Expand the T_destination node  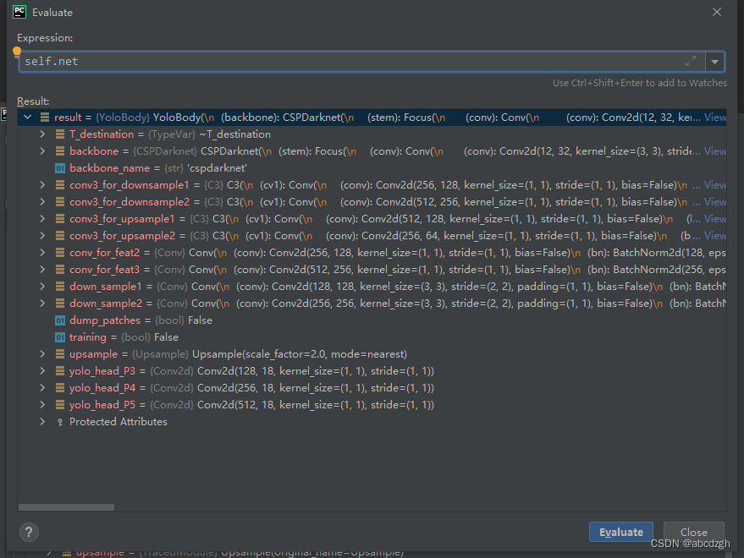click(x=42, y=134)
